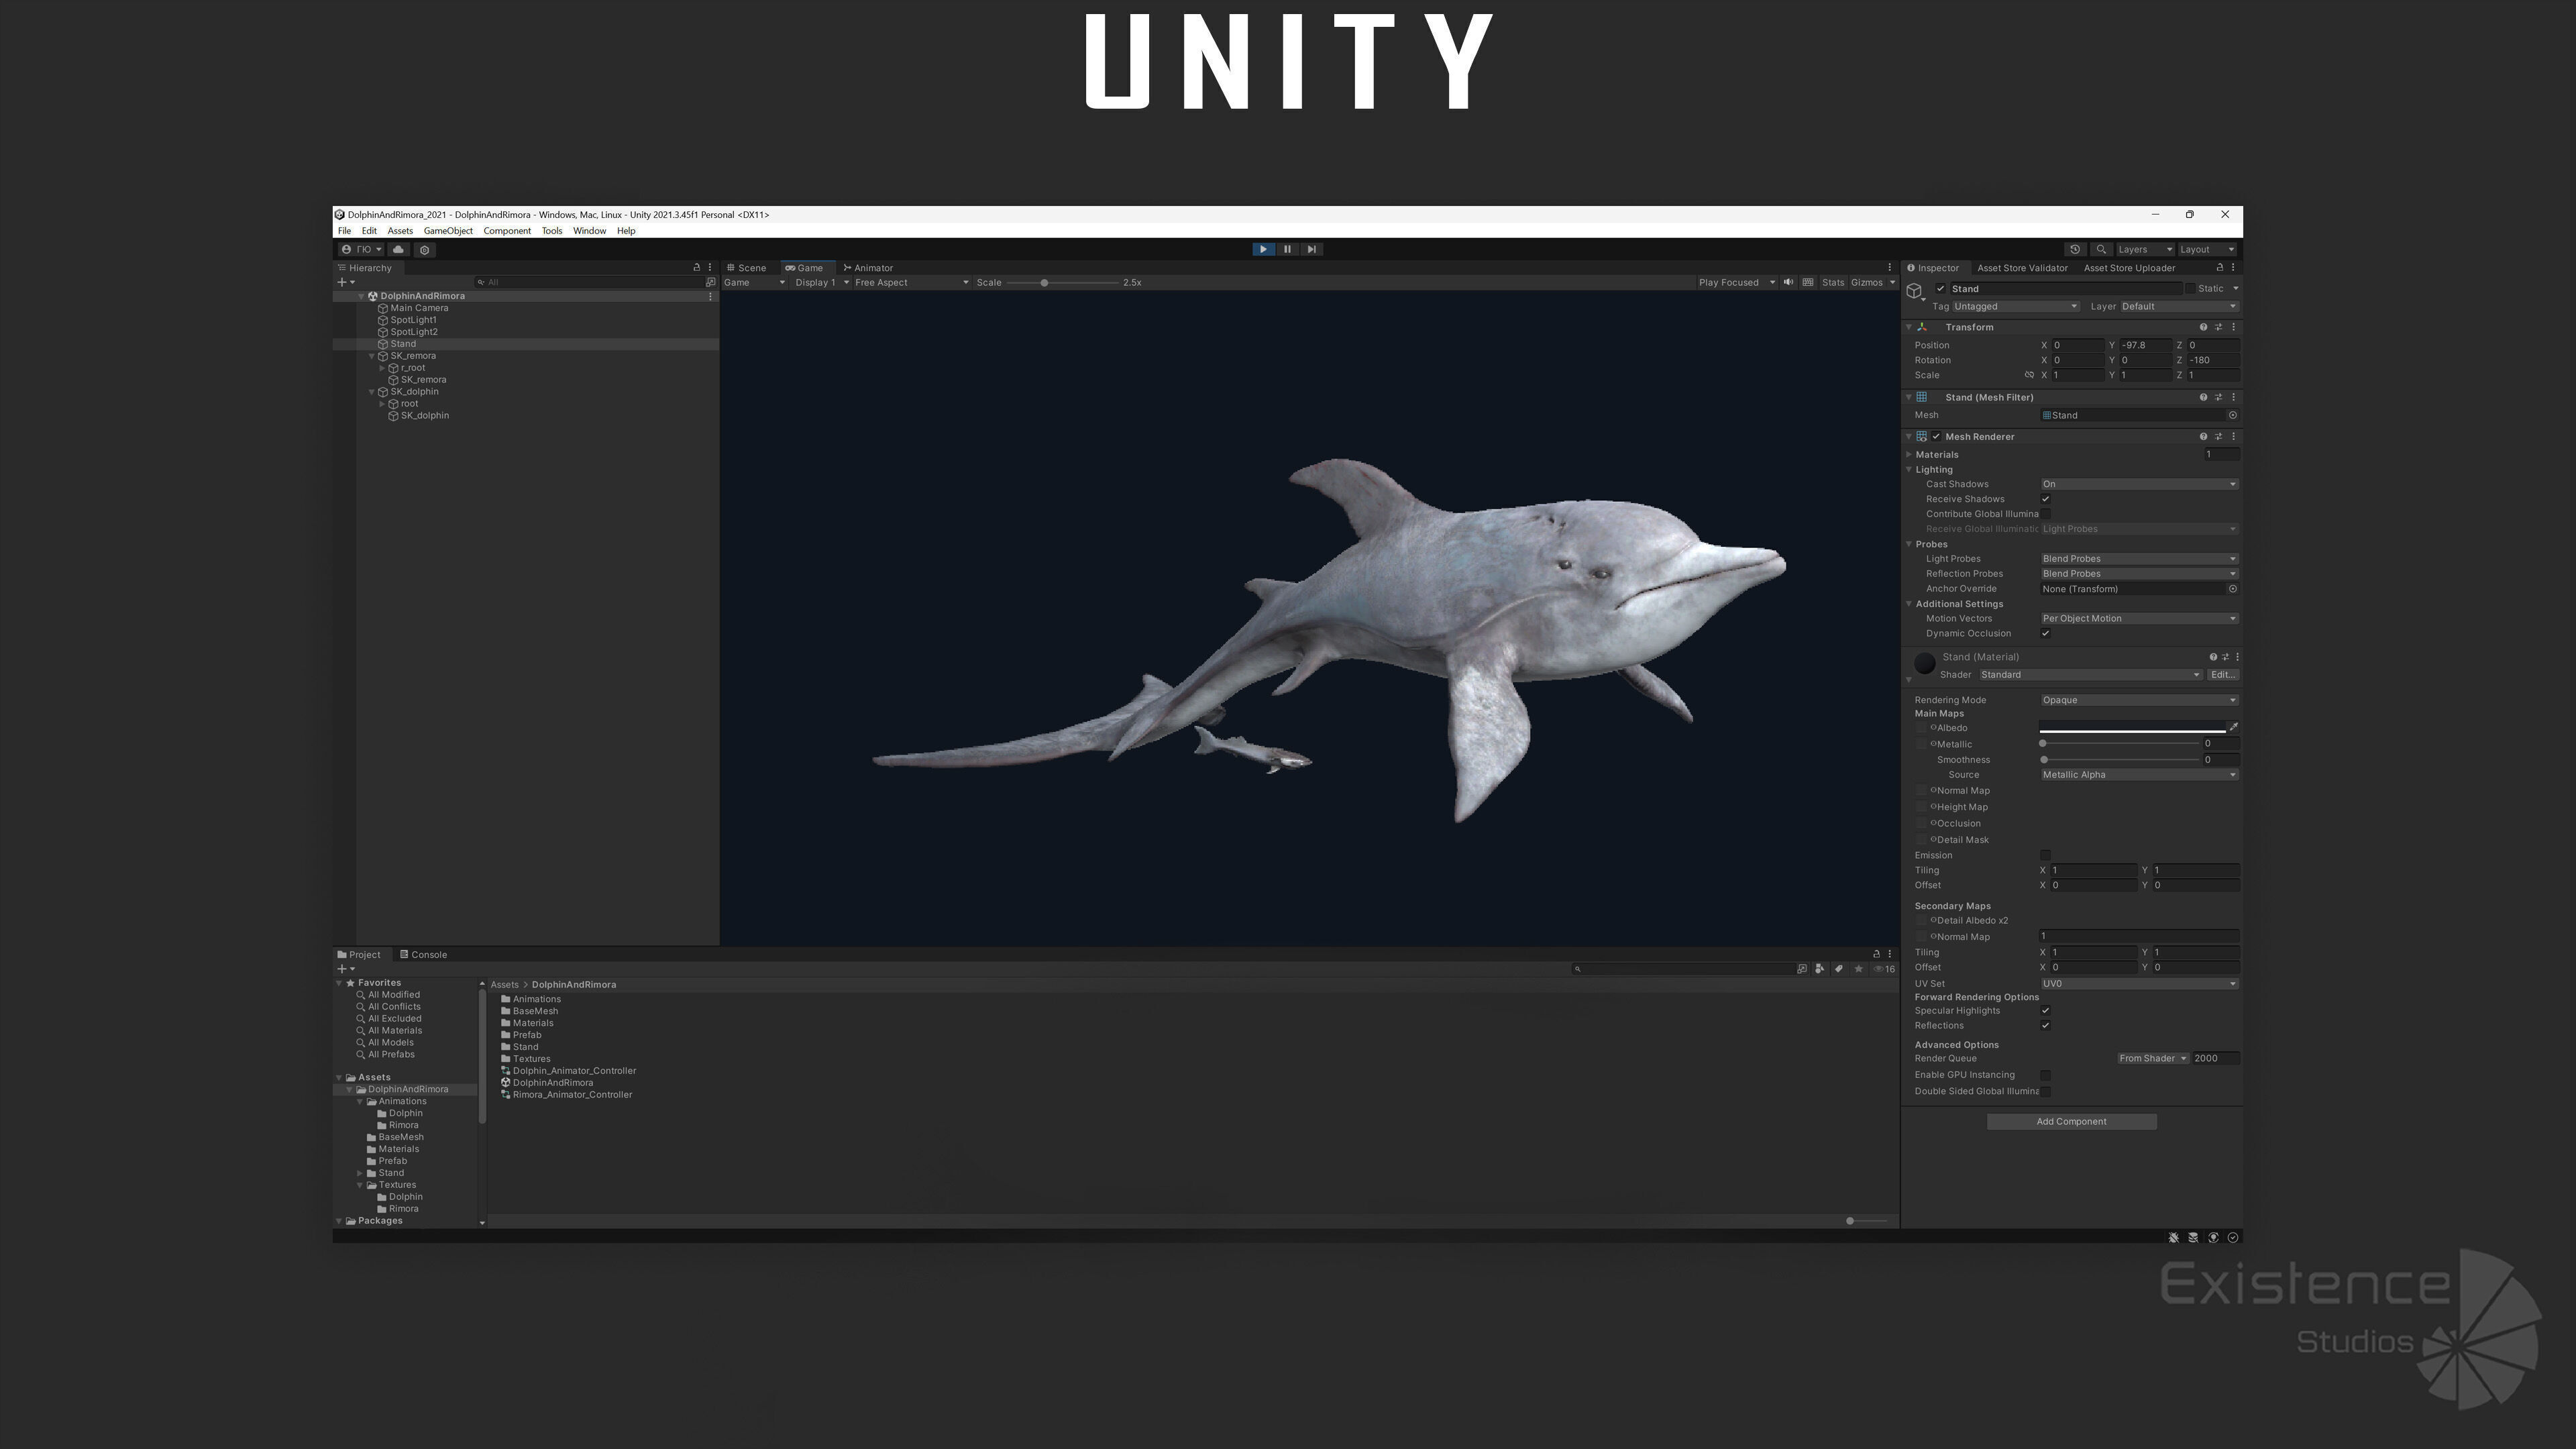Click the cache server icon in status bar
The image size is (2576, 1449).
[x=2193, y=1237]
